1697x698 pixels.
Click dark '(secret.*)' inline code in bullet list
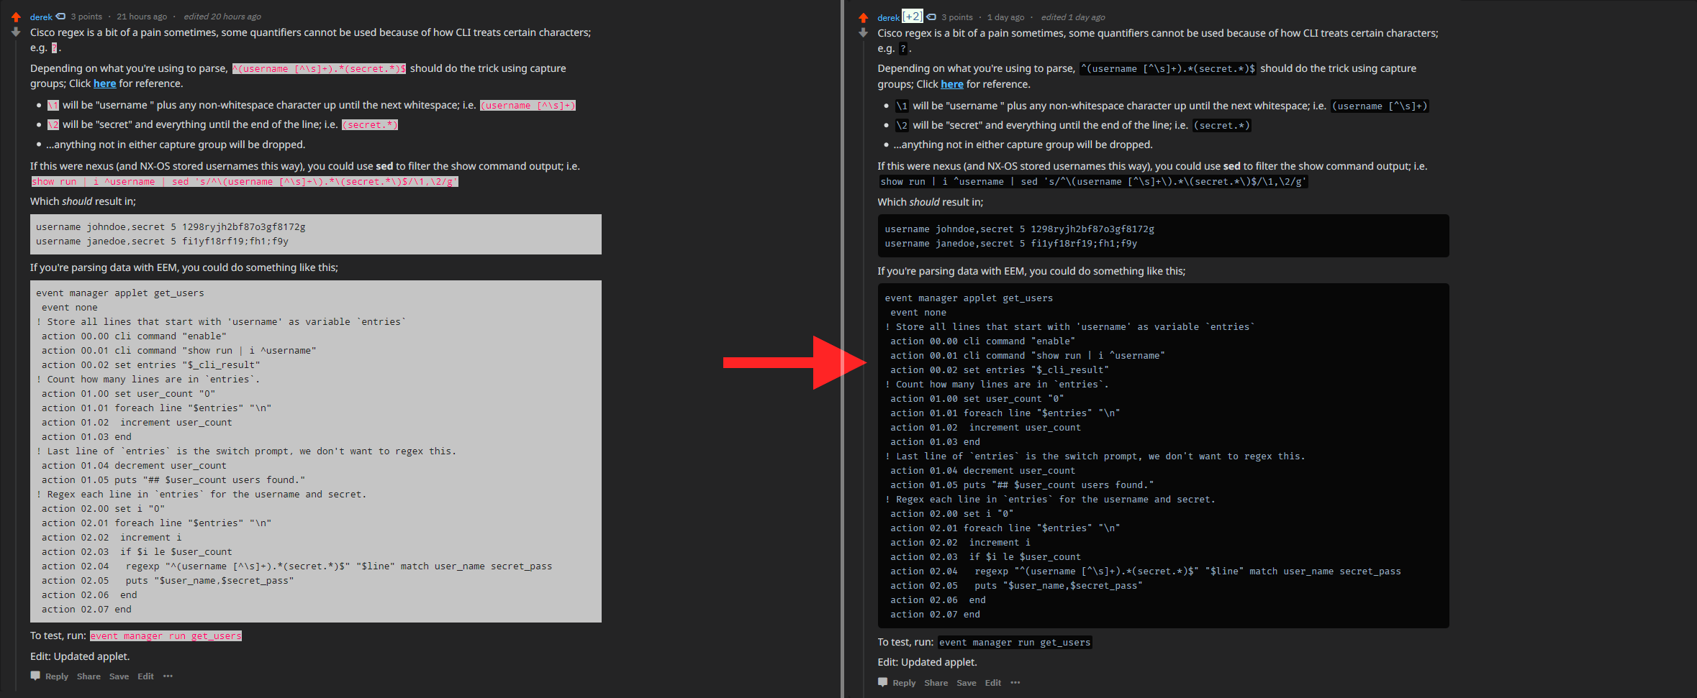(x=1222, y=126)
